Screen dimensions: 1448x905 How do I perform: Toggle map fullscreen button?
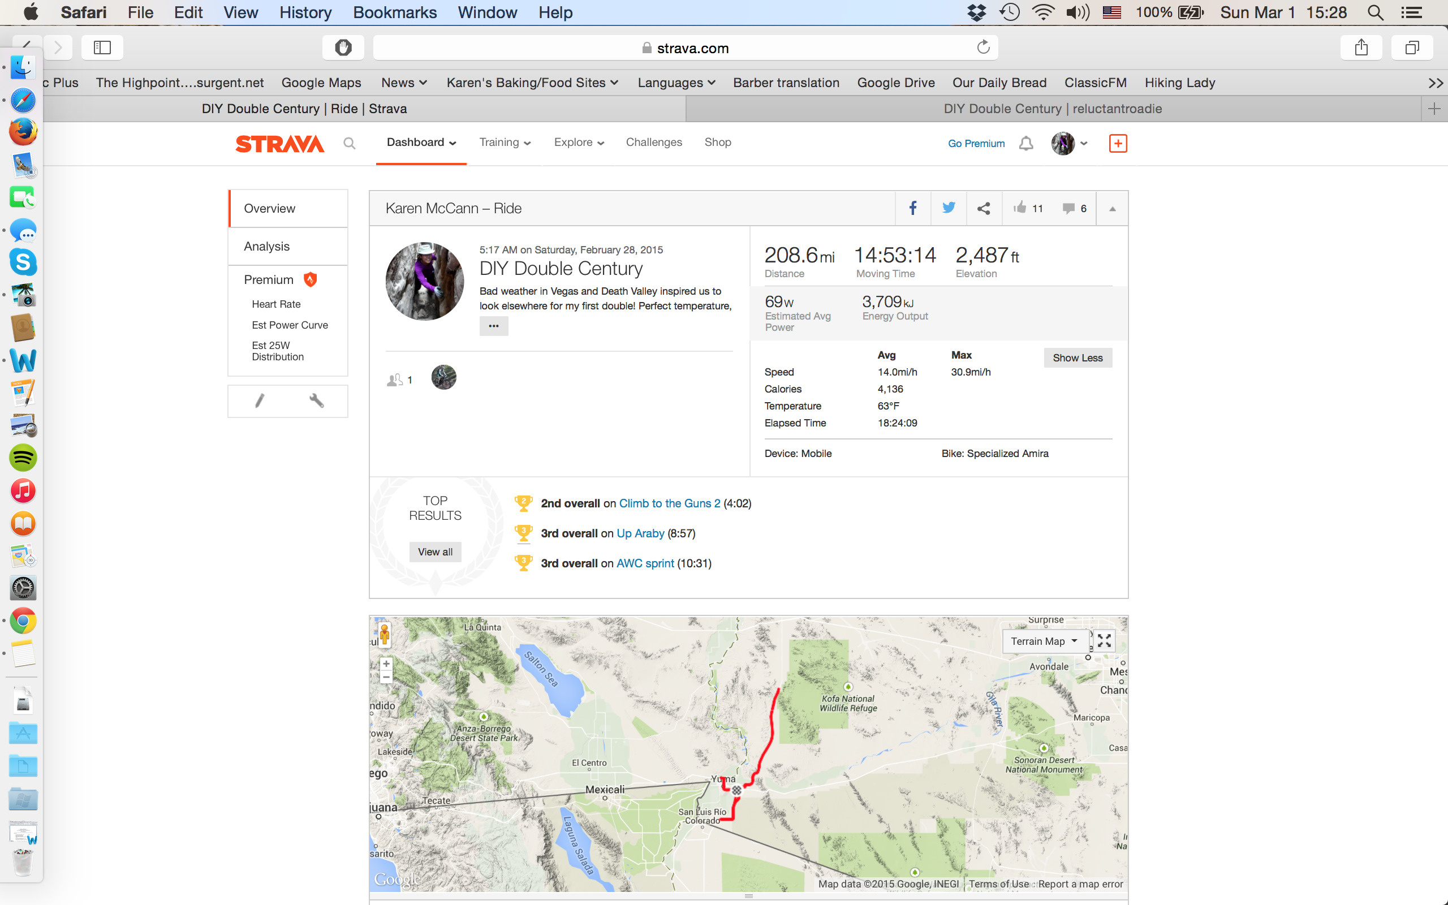pyautogui.click(x=1105, y=641)
